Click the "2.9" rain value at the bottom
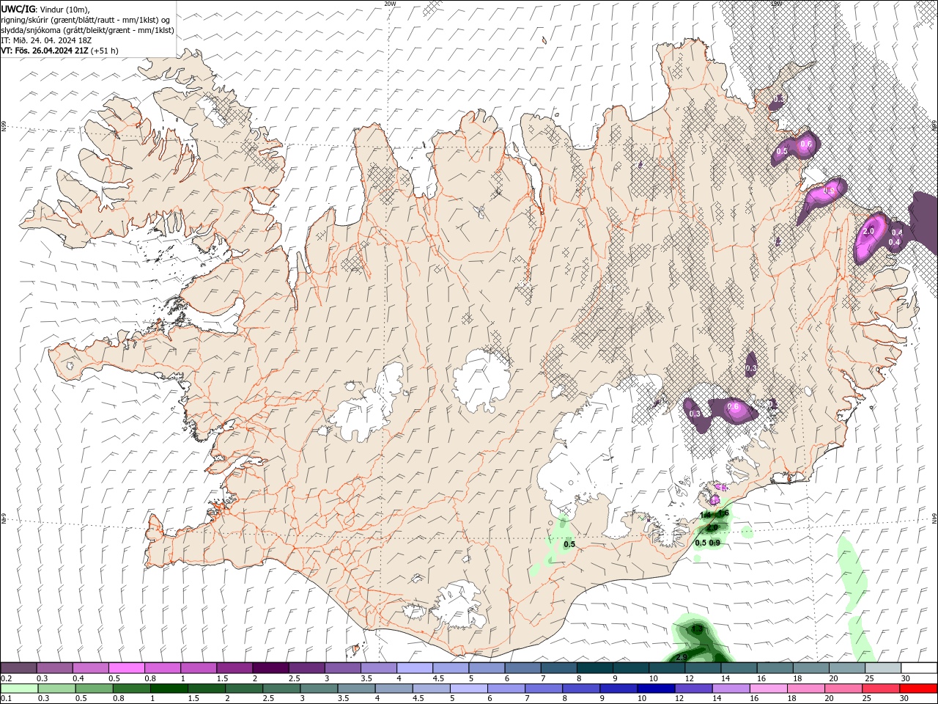This screenshot has width=938, height=704. pyautogui.click(x=682, y=657)
